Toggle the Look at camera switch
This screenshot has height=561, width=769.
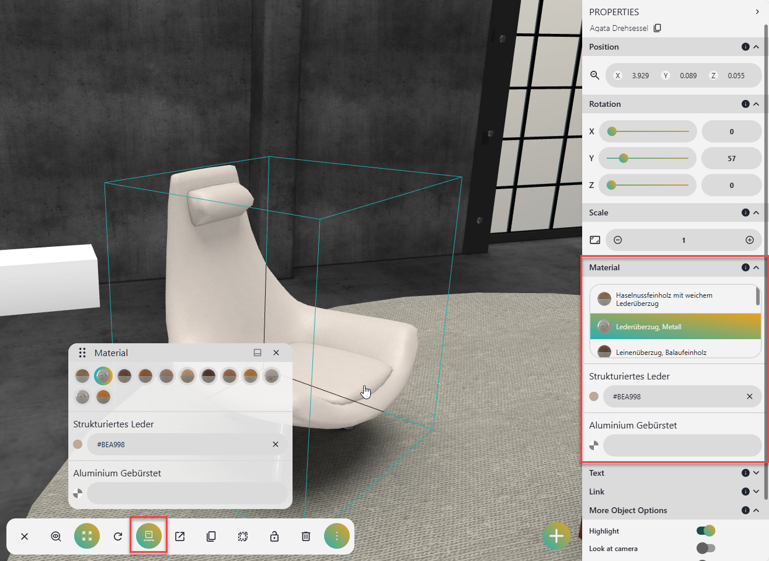[706, 548]
